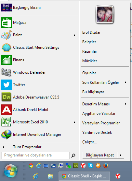Open Tüm Programlar list
The height and width of the screenshot is (181, 132).
pyautogui.click(x=27, y=147)
